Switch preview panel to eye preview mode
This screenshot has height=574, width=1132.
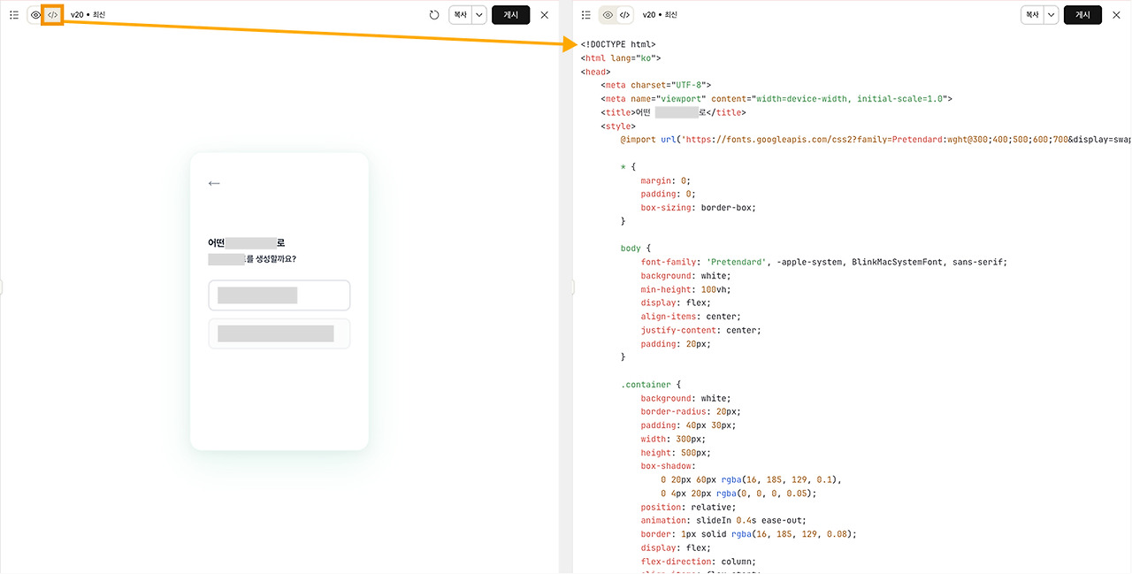coord(36,15)
